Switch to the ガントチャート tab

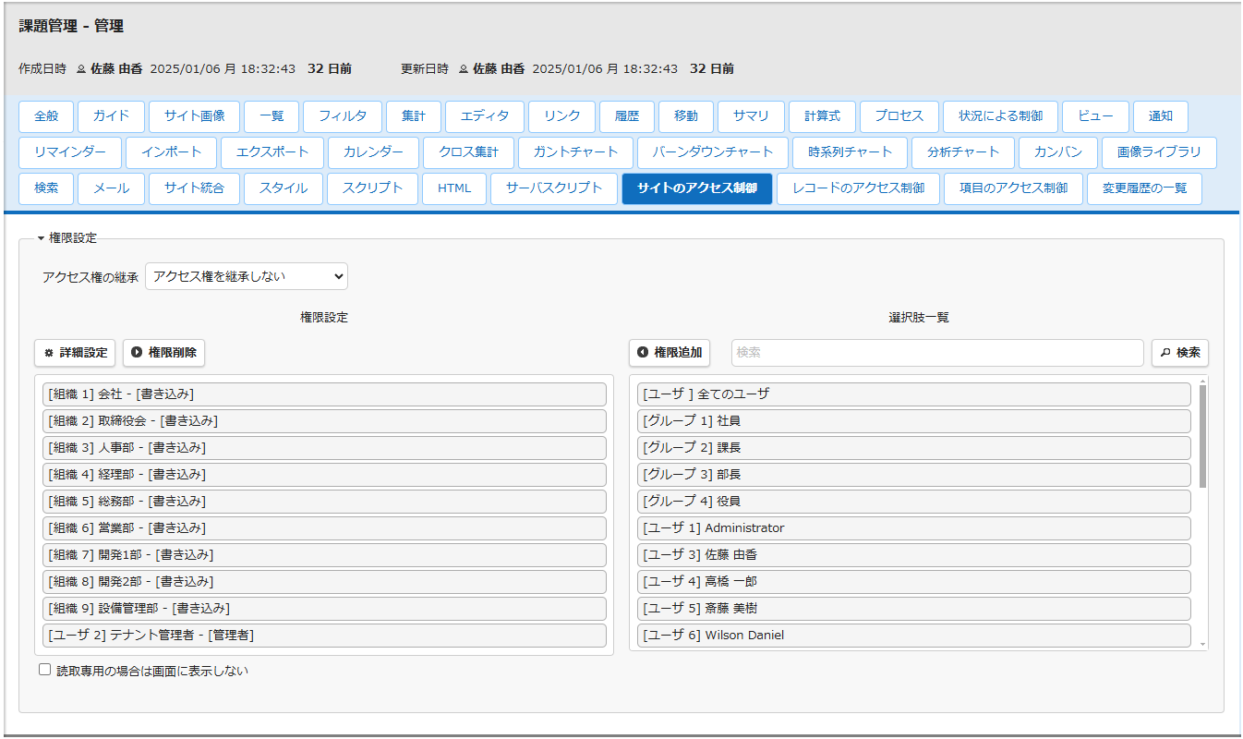575,152
